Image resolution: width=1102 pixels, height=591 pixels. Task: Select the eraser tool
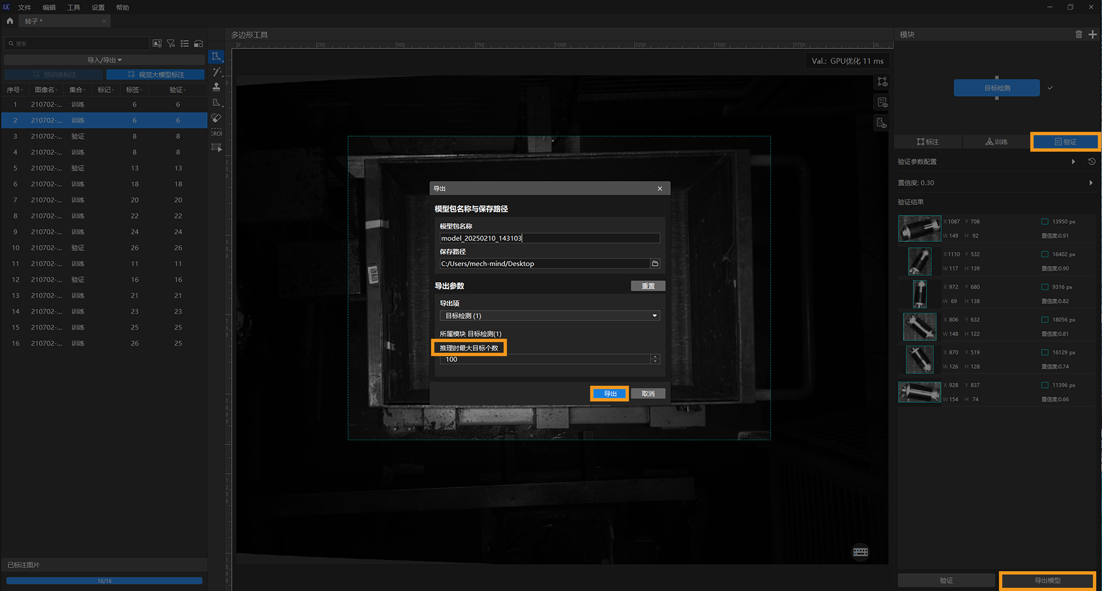[x=216, y=118]
